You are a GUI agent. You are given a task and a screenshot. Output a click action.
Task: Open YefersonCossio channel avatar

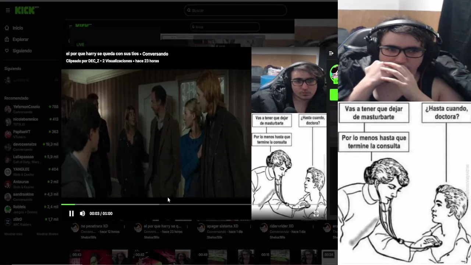pyautogui.click(x=8, y=109)
